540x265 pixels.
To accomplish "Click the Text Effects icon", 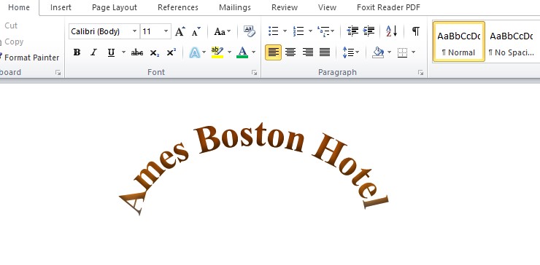I will [x=195, y=52].
